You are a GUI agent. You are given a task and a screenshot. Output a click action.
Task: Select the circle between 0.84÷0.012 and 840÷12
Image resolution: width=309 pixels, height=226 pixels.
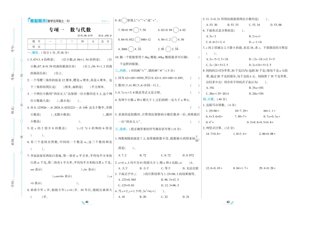(x=138, y=39)
